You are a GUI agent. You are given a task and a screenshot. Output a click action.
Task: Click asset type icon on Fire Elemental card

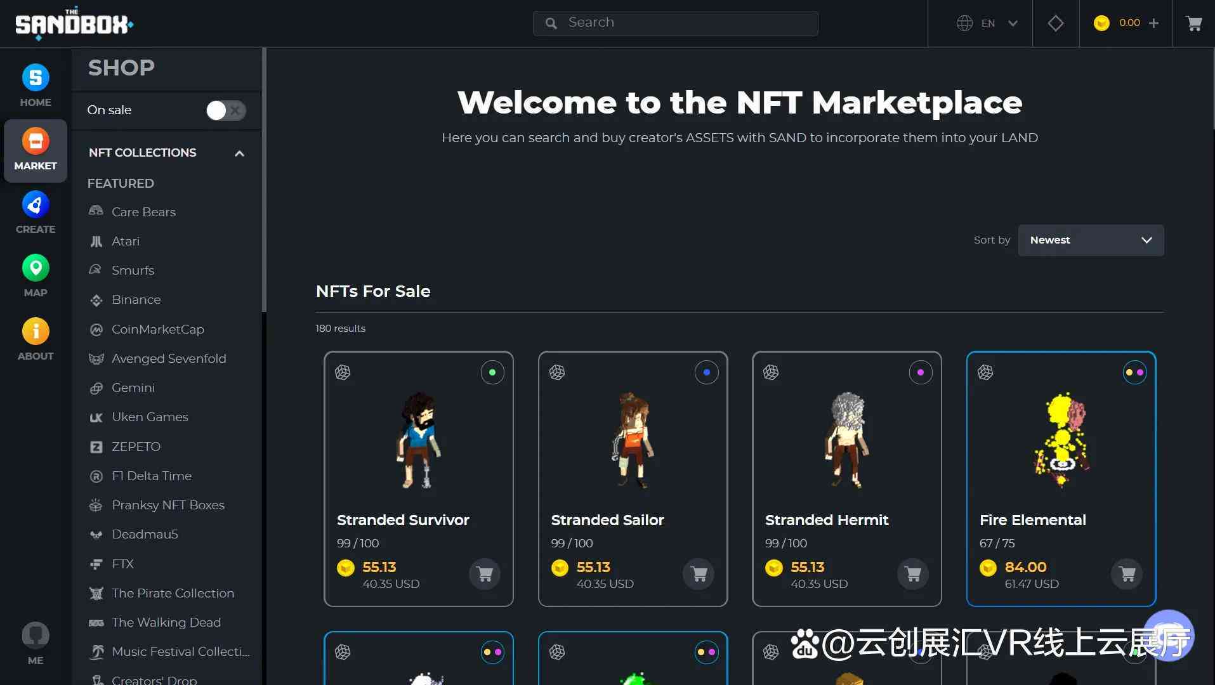pos(985,372)
